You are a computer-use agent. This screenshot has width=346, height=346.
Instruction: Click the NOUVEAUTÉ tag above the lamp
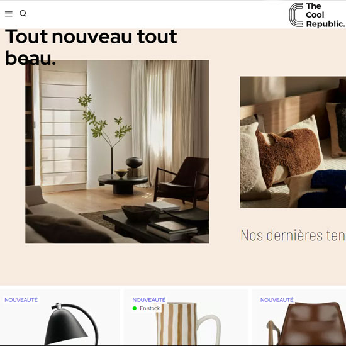pyautogui.click(x=21, y=300)
